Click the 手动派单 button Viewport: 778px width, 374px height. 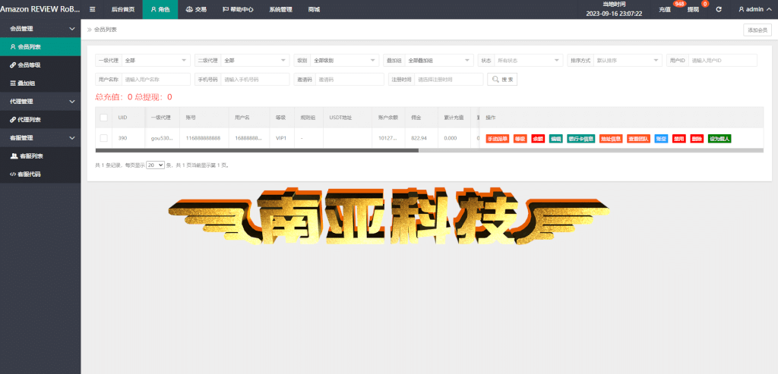tap(497, 139)
